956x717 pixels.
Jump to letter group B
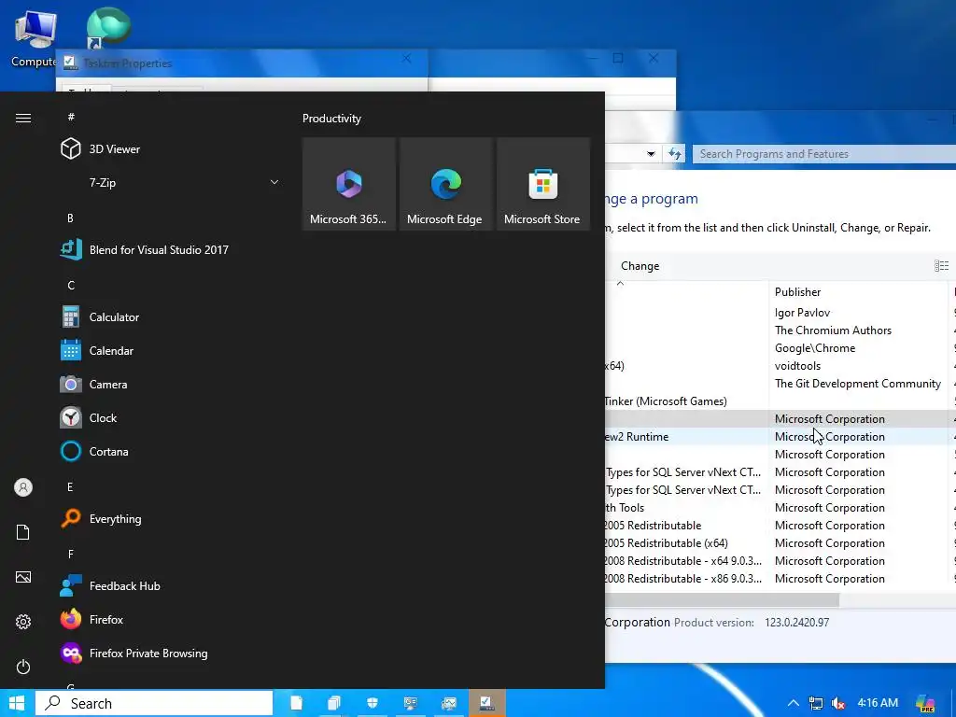(x=70, y=218)
